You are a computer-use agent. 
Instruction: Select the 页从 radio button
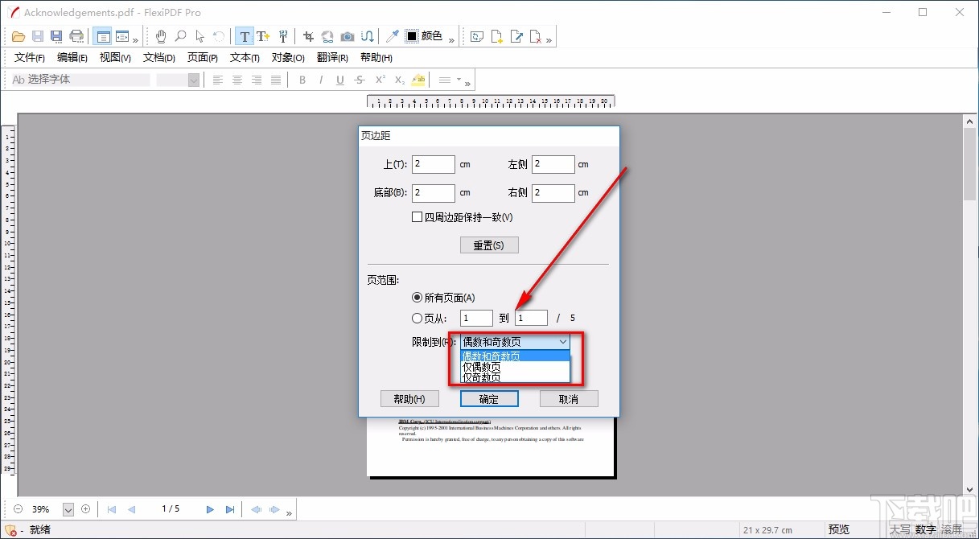coord(417,317)
